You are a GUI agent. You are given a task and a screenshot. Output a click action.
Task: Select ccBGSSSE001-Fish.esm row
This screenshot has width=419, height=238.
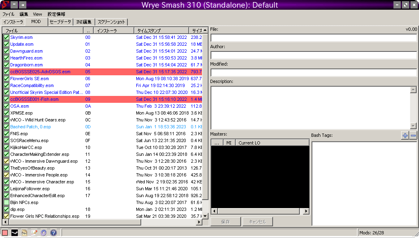pos(103,100)
